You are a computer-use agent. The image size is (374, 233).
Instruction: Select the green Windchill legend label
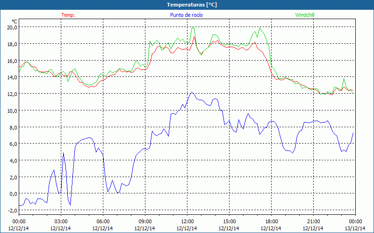(x=305, y=15)
